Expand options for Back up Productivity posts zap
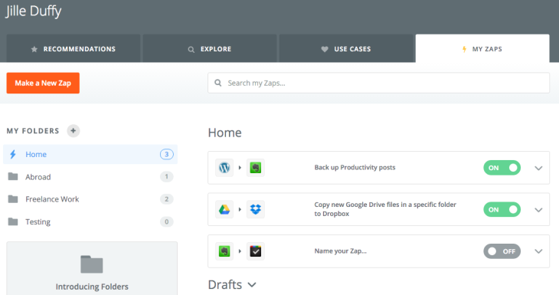Image resolution: width=559 pixels, height=295 pixels. click(538, 168)
